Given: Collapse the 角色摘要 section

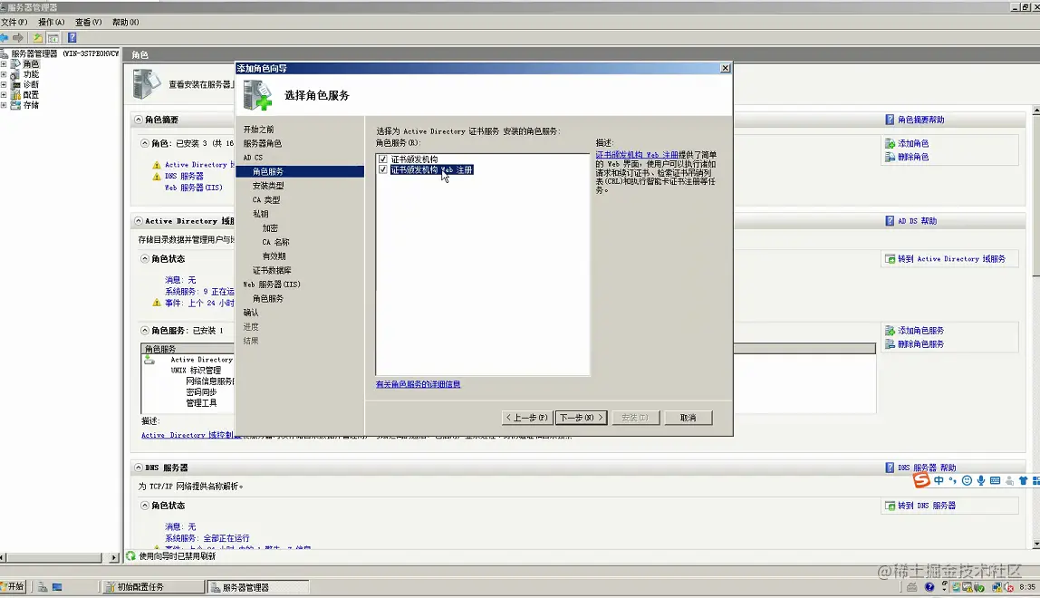Looking at the screenshot, I should tap(138, 120).
